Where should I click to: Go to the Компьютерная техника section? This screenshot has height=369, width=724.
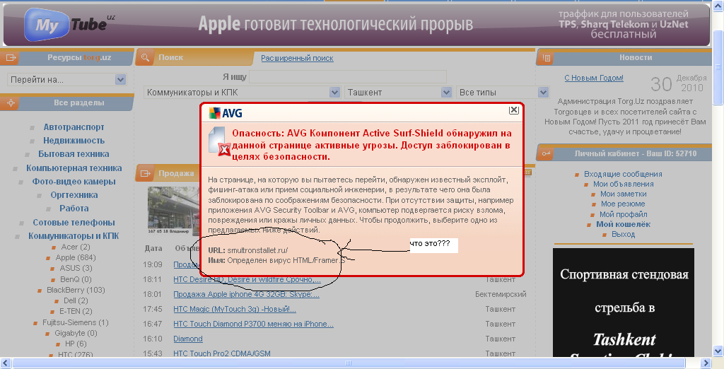tap(74, 168)
